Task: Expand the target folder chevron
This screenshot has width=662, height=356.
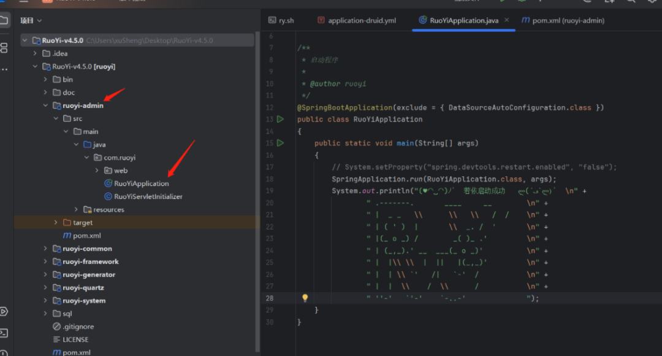Action: (56, 222)
